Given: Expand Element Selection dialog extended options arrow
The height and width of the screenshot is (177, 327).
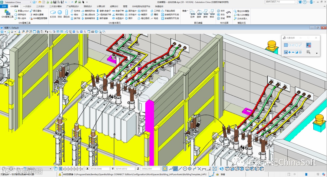Looking at the screenshot, I should pyautogui.click(x=317, y=53).
